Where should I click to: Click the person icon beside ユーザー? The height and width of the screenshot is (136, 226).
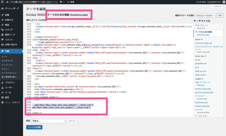tap(2, 87)
